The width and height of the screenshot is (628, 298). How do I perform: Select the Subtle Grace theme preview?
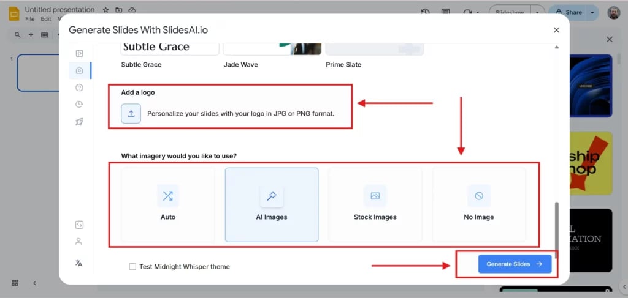(170, 49)
